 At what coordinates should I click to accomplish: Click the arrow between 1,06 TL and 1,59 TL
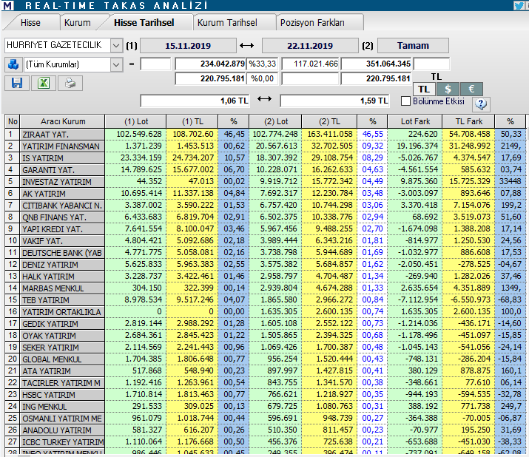click(x=265, y=99)
